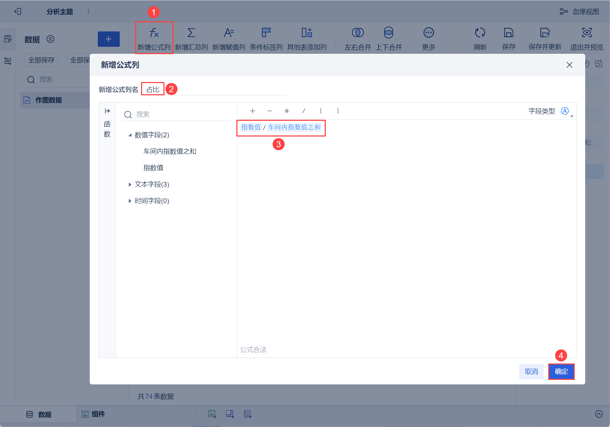Select field 指数值 in list

153,168
